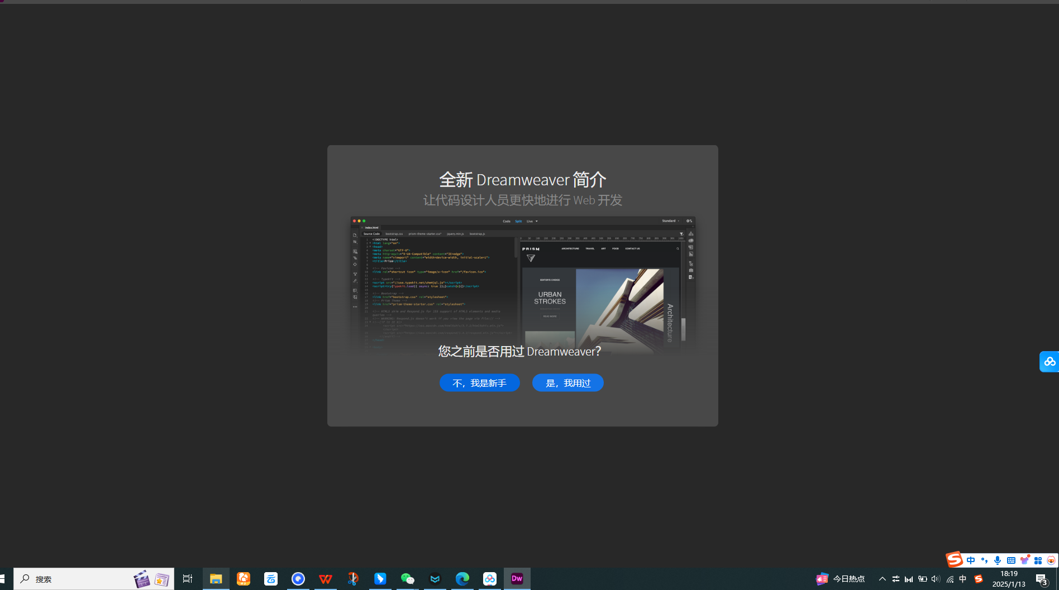The width and height of the screenshot is (1059, 590).
Task: Toggle the 中 input language indicator in the tray
Action: 963,579
